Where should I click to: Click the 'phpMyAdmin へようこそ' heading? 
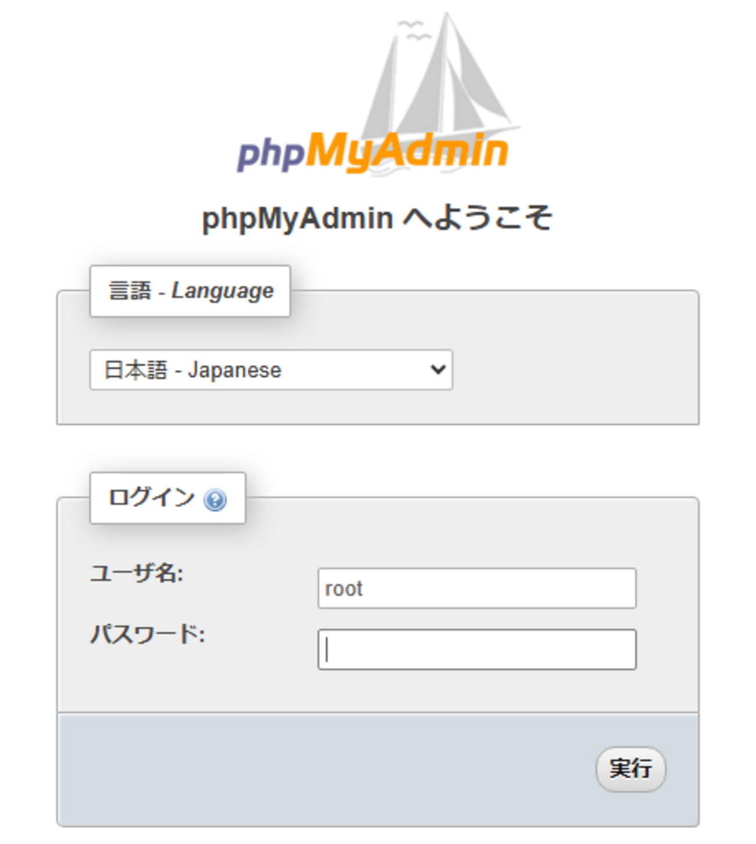tap(377, 219)
